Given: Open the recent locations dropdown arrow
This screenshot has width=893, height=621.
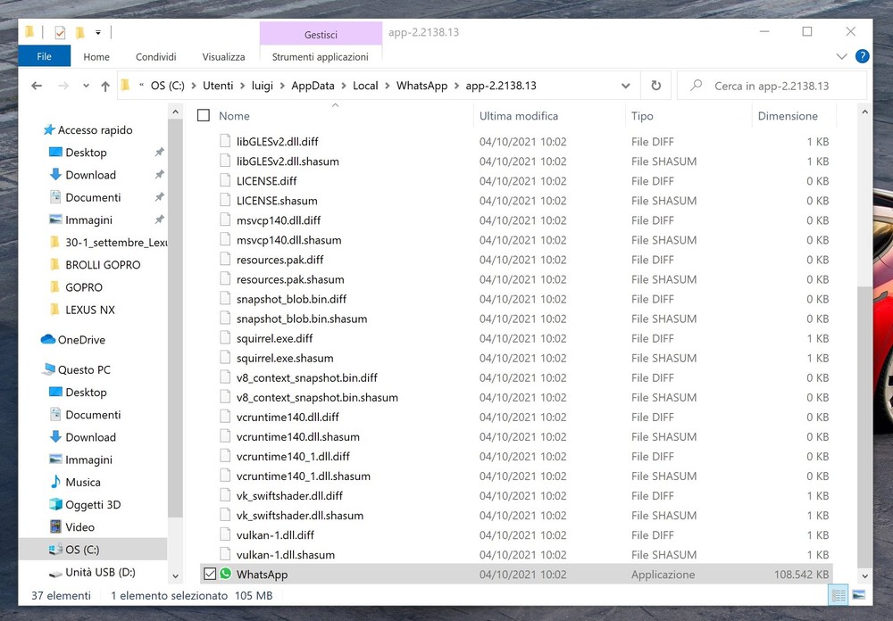Looking at the screenshot, I should coord(86,86).
